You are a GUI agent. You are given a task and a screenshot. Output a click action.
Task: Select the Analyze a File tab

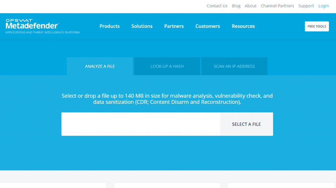(100, 66)
